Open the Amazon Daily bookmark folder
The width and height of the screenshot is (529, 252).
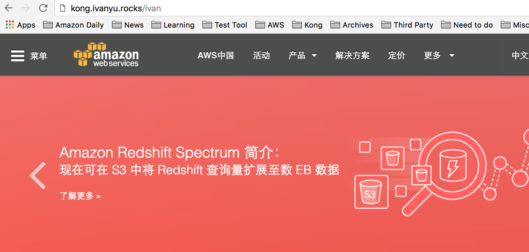point(74,25)
